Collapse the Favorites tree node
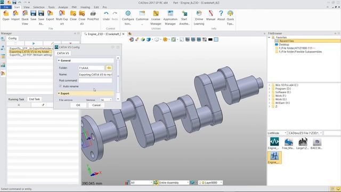This screenshot has height=192, width=341. (x=269, y=37)
